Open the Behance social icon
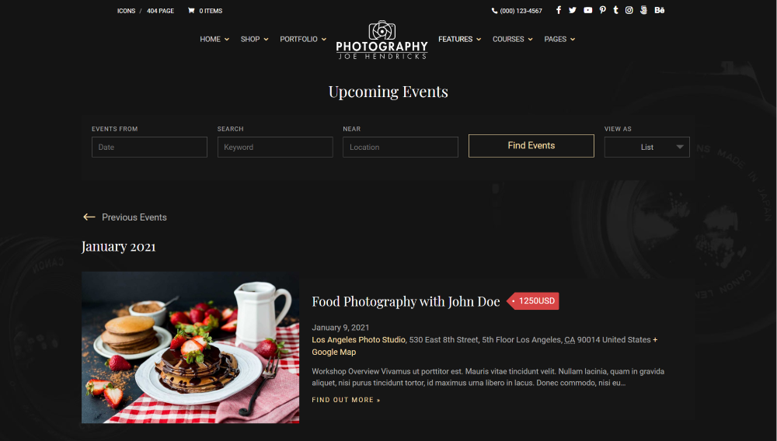The width and height of the screenshot is (777, 441). pyautogui.click(x=659, y=10)
